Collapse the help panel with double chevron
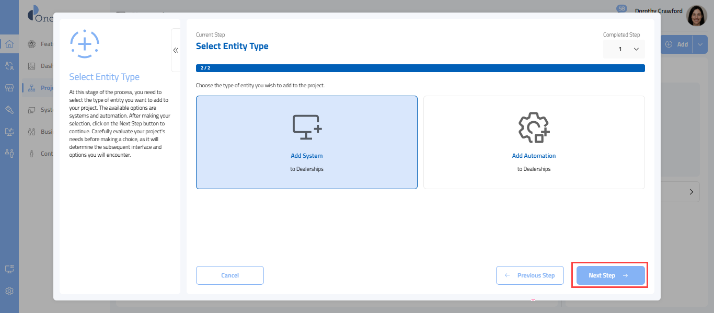The image size is (714, 313). [176, 50]
